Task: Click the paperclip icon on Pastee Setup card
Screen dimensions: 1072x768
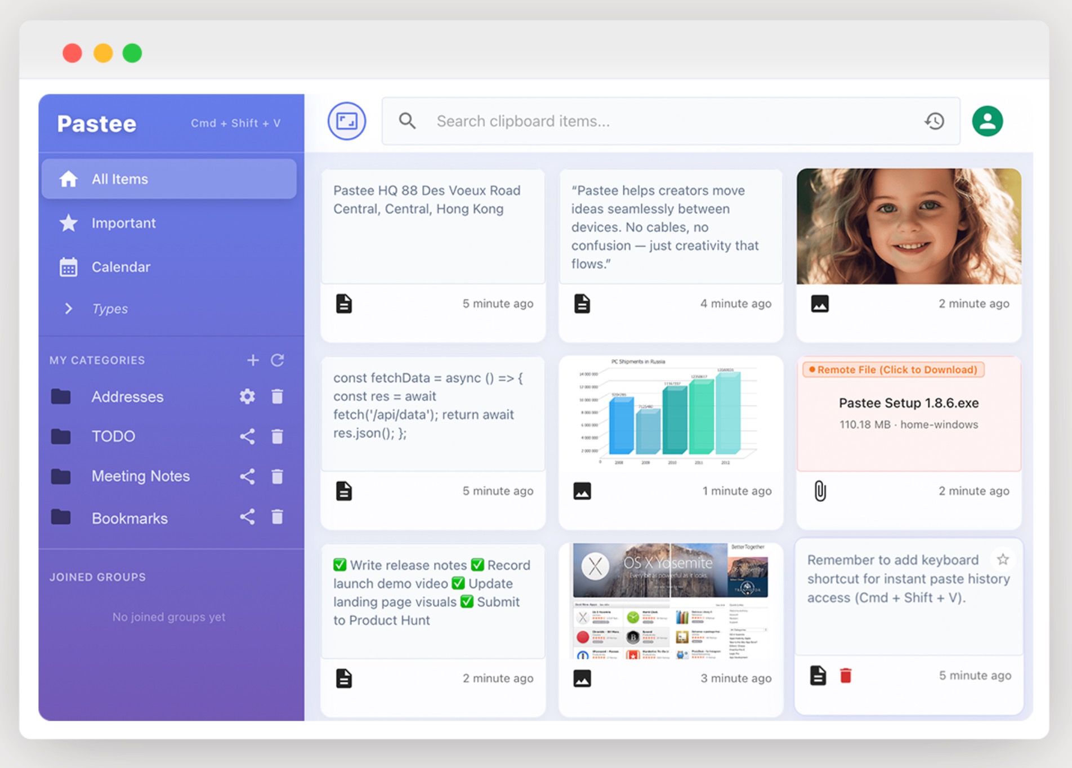Action: [820, 490]
